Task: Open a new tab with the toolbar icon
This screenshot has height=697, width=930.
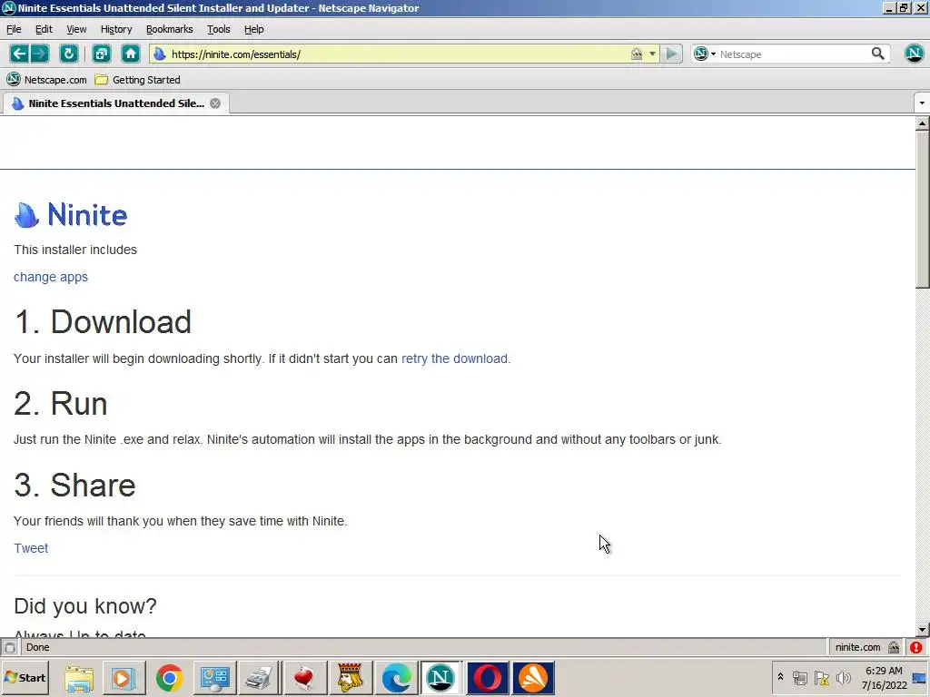Action: click(102, 54)
